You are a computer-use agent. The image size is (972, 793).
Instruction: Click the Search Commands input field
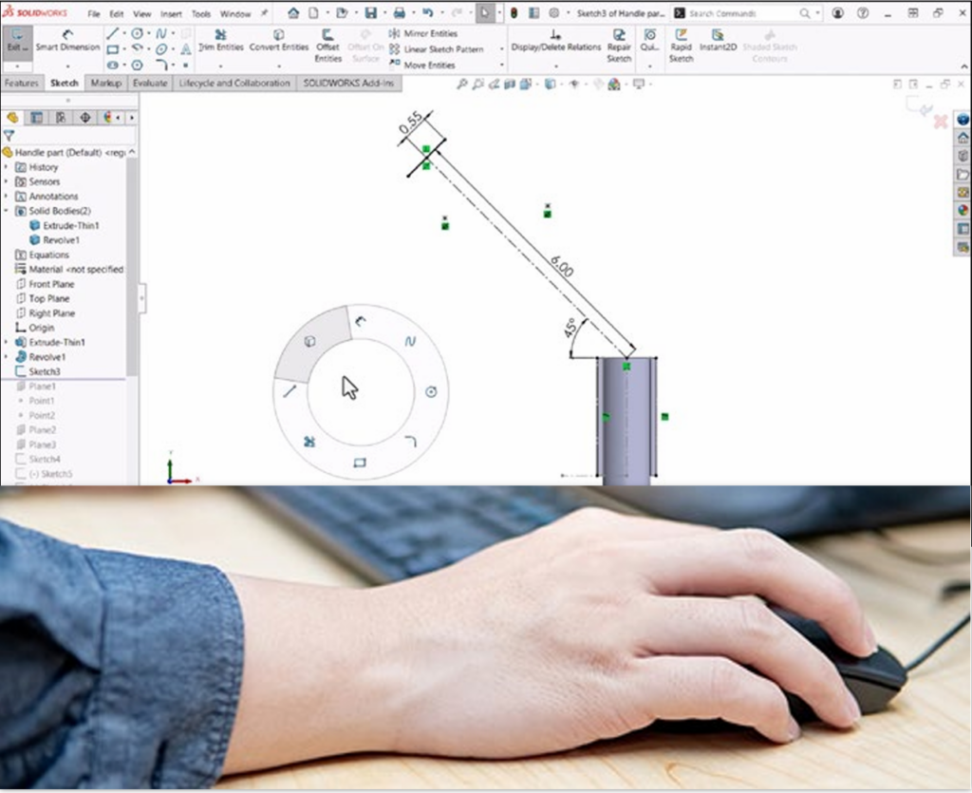point(740,14)
